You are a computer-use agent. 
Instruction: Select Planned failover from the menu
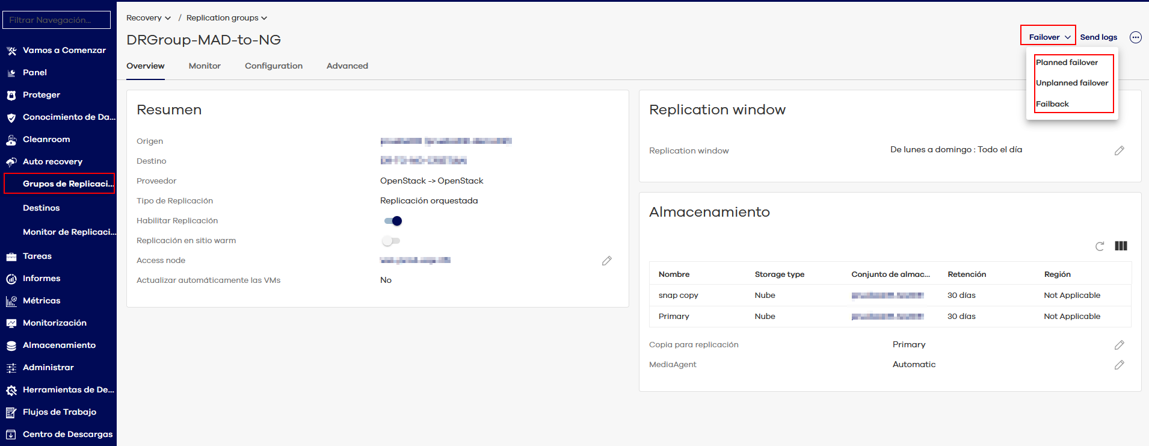1067,63
